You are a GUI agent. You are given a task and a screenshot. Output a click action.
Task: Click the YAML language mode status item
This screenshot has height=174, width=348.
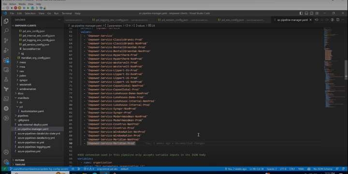pyautogui.click(x=301, y=169)
